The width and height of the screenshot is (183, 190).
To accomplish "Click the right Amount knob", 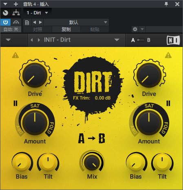I will pos(149,123).
